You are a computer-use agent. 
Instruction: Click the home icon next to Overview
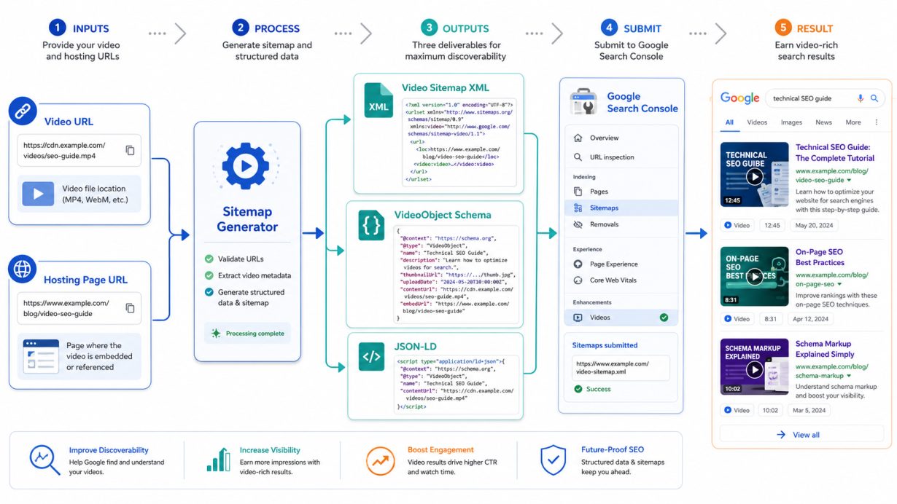(x=578, y=138)
